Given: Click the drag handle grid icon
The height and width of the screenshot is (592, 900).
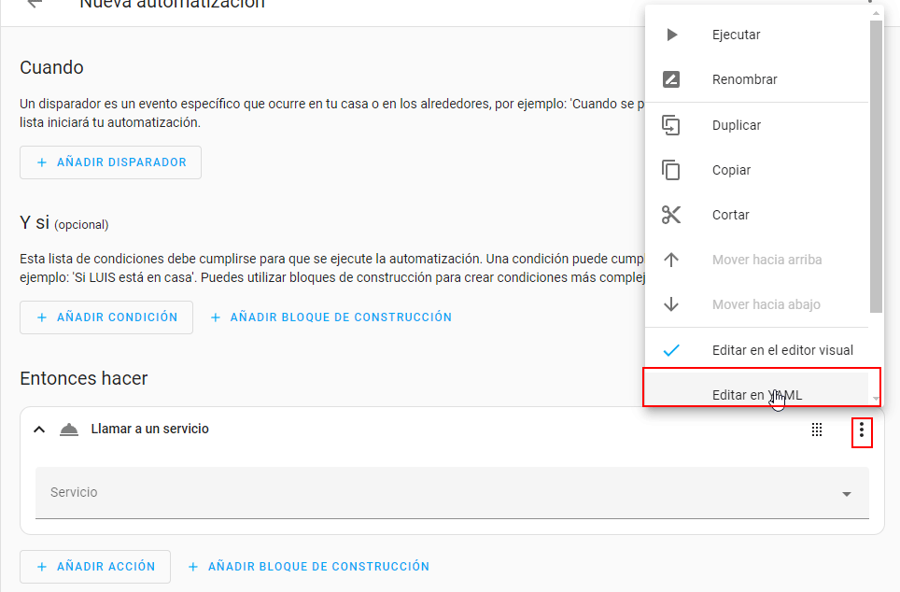Looking at the screenshot, I should [x=817, y=430].
